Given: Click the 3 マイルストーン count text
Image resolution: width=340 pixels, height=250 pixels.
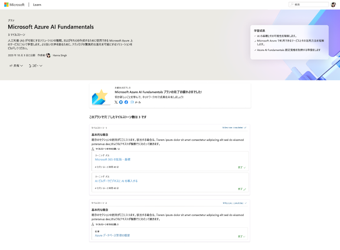Looking at the screenshot, I should click(x=16, y=35).
